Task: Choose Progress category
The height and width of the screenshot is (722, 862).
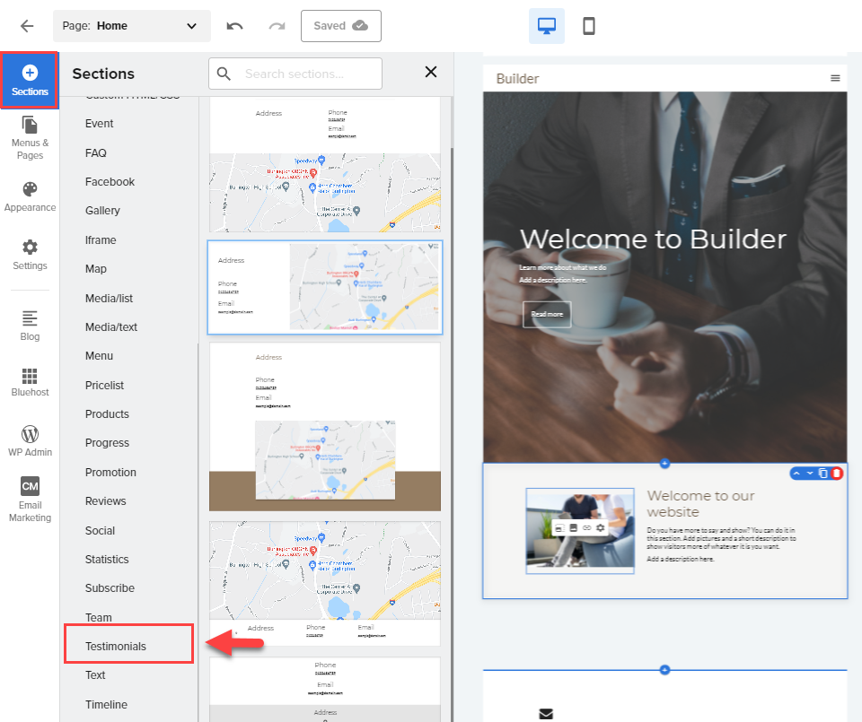Action: tap(107, 442)
